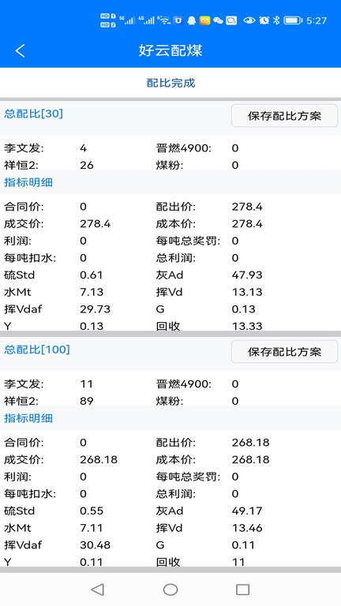
Task: Tap the alarm clock status icon
Action: pyautogui.click(x=264, y=21)
